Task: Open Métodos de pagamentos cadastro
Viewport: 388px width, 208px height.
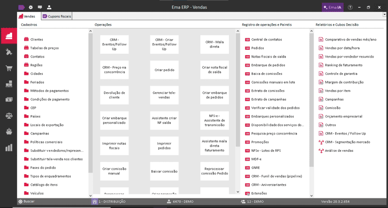Action: click(49, 90)
